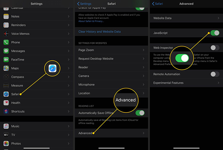Image resolution: width=223 pixels, height=150 pixels.
Task: Tap the Notes row label
Action: 15,16
